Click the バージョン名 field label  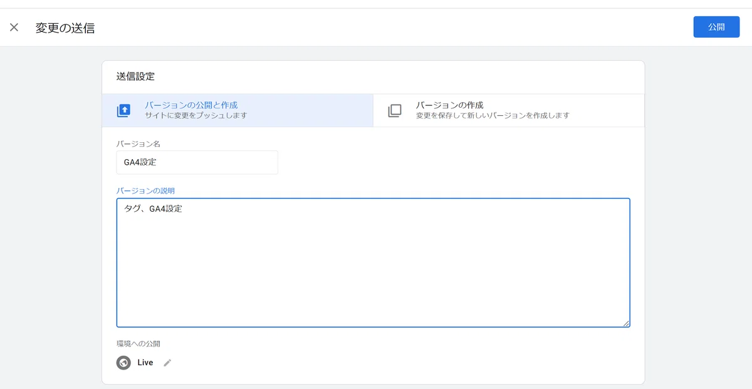[138, 144]
